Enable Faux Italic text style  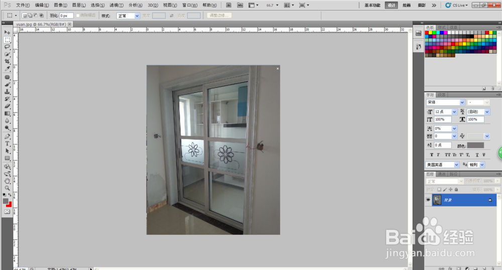tap(438, 155)
